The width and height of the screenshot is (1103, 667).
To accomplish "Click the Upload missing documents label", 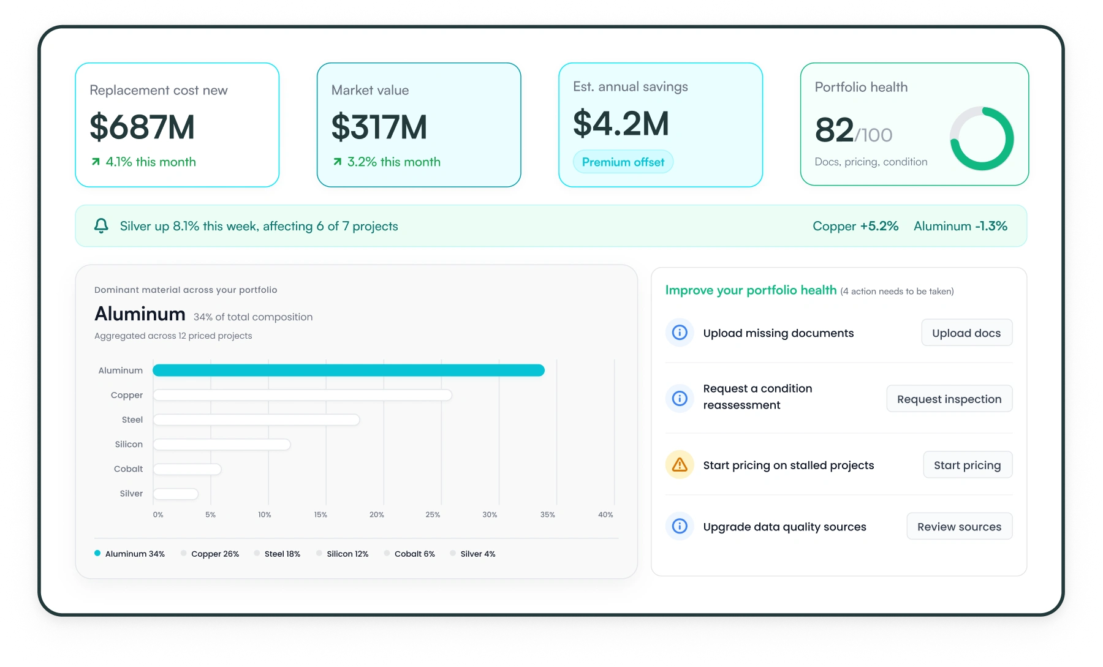I will point(778,333).
